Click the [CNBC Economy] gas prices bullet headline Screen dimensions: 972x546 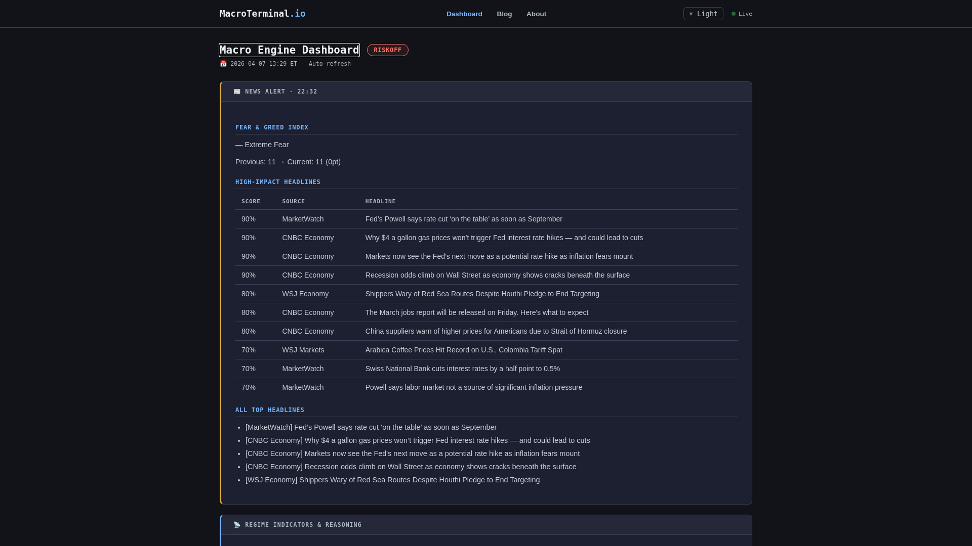point(418,440)
